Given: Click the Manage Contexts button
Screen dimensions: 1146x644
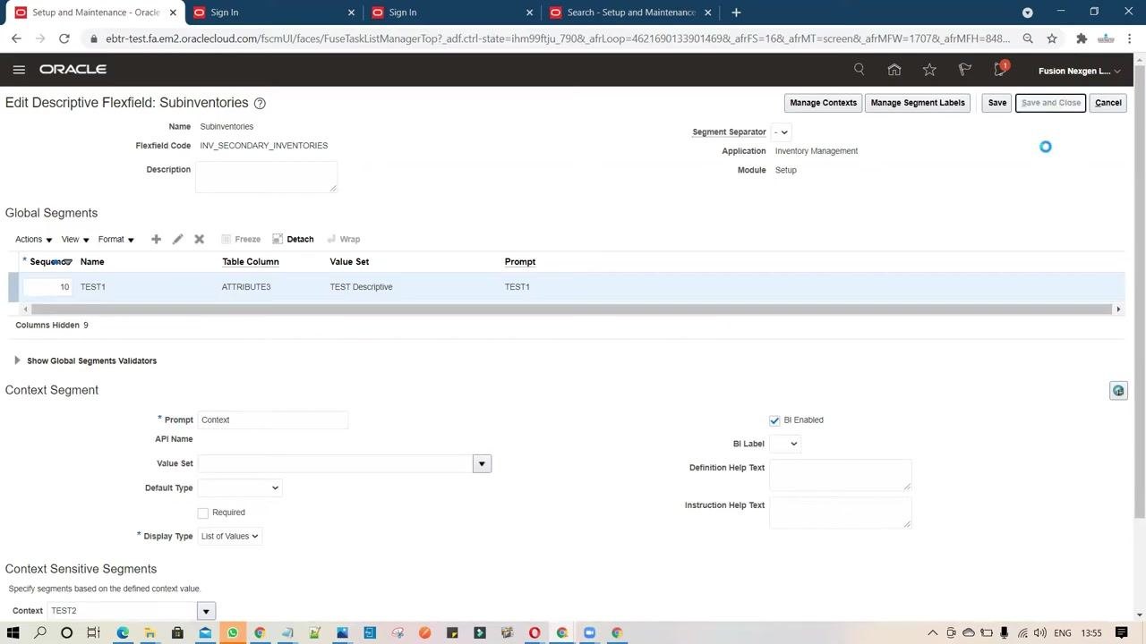Looking at the screenshot, I should (823, 103).
